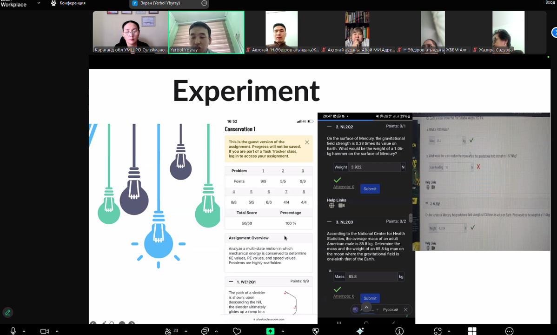Click the green share screen button
The height and width of the screenshot is (335, 557).
(270, 331)
